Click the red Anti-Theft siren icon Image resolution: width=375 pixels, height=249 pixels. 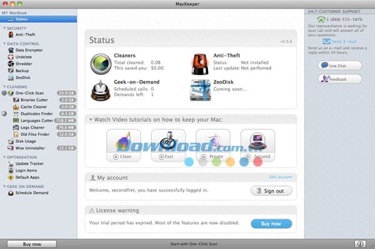coord(200,64)
